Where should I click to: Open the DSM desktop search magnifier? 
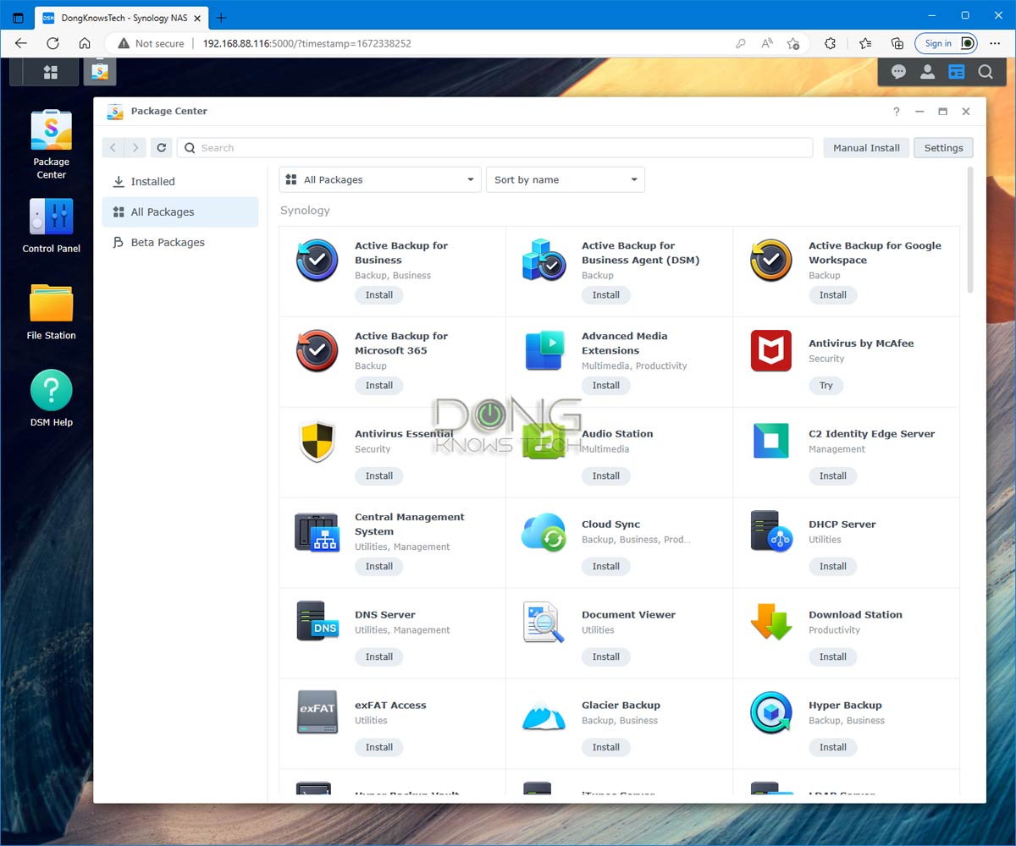[x=986, y=73]
